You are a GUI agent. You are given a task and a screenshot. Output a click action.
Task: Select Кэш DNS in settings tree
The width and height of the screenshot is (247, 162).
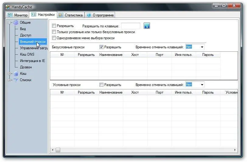coord(27,54)
